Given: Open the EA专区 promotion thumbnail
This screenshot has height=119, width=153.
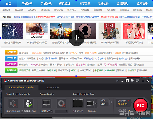Looking at the screenshot, I should pos(37,31).
